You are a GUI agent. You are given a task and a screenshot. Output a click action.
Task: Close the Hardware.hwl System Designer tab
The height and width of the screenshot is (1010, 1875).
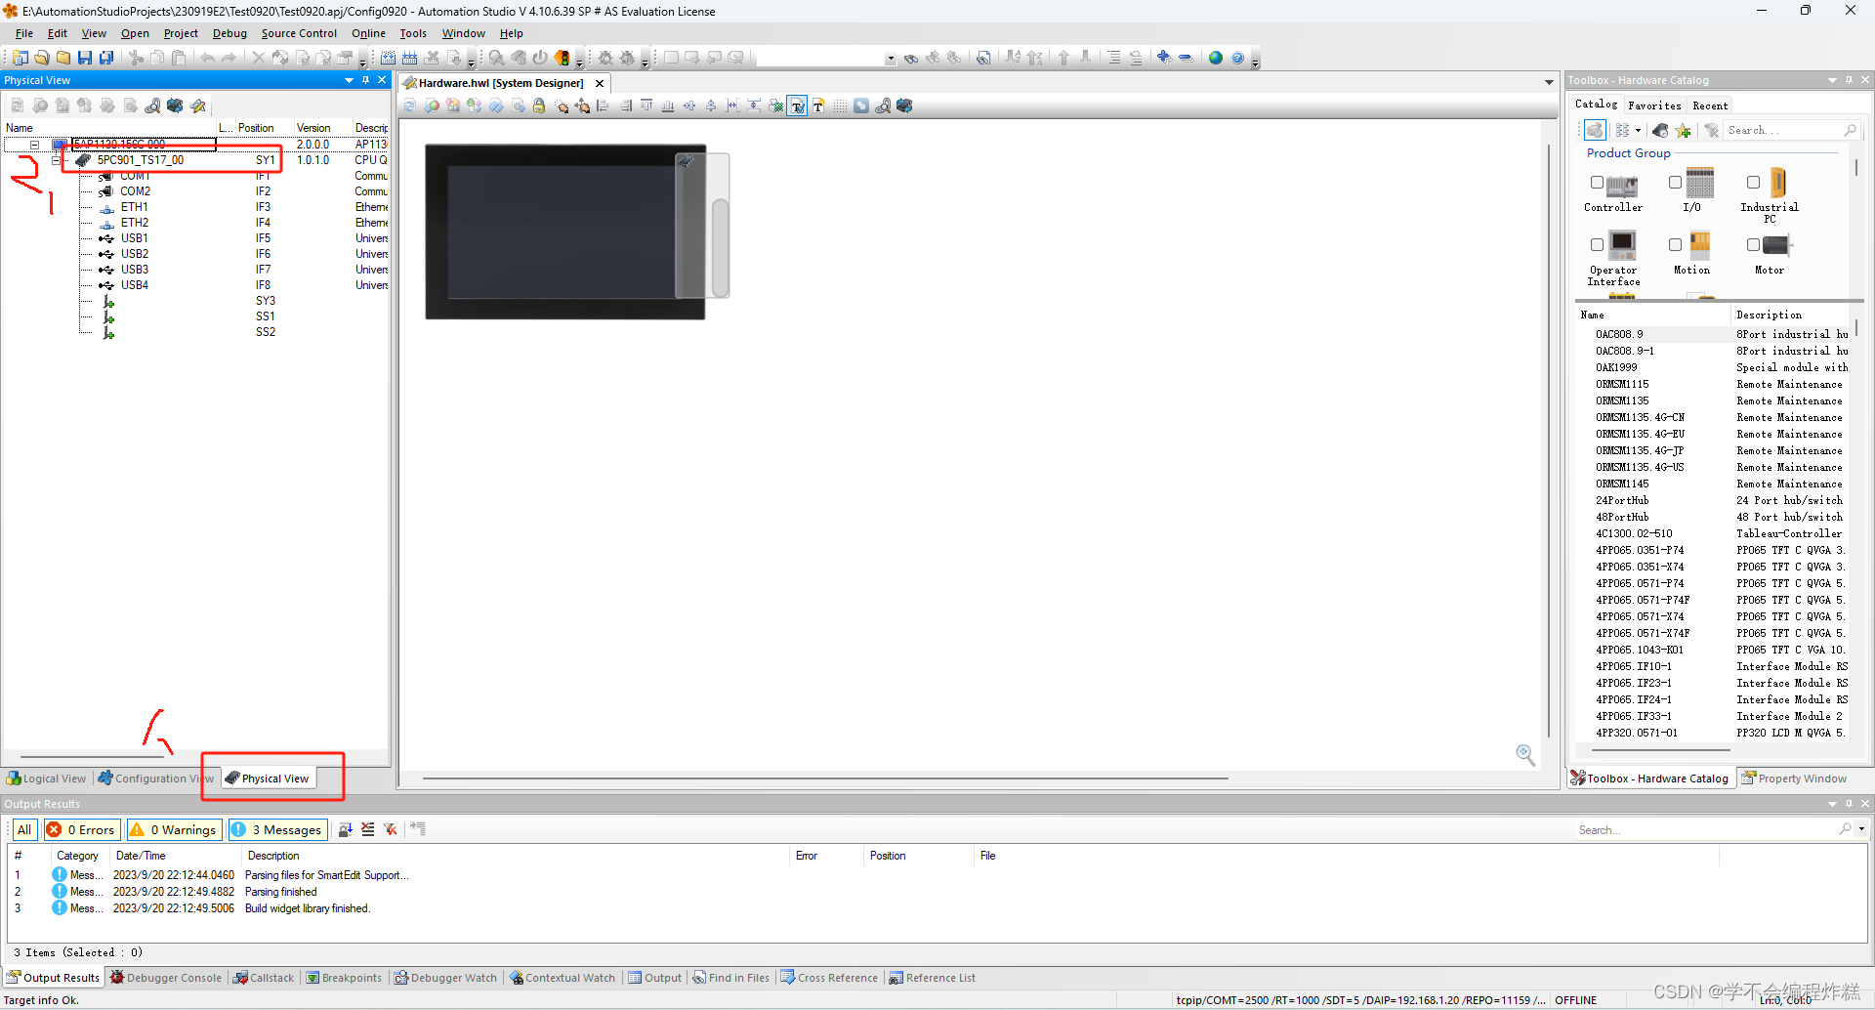click(x=600, y=83)
